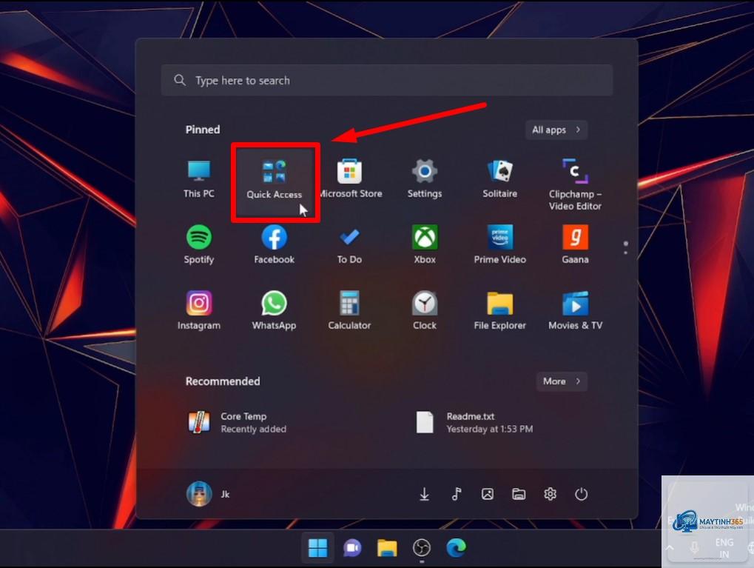Launch Solitaire from the Start menu
The width and height of the screenshot is (754, 568).
coord(500,179)
